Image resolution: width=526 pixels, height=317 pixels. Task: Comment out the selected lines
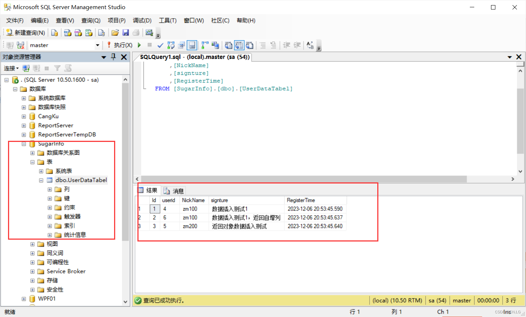click(x=263, y=45)
